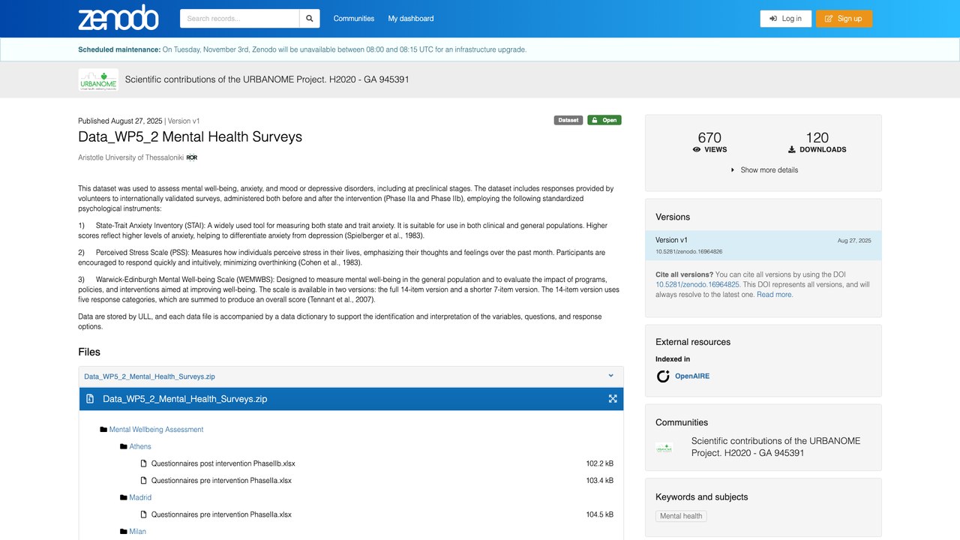Collapse the Data_WP5_2 zip file panel chevron
The image size is (960, 540).
611,376
